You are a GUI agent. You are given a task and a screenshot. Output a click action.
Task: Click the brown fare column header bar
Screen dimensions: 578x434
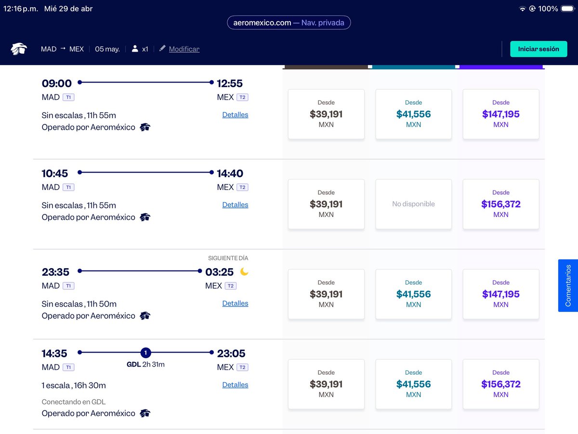click(326, 67)
